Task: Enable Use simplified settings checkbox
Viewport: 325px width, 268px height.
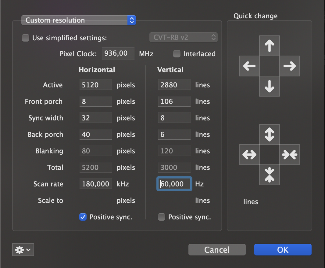Action: point(26,38)
